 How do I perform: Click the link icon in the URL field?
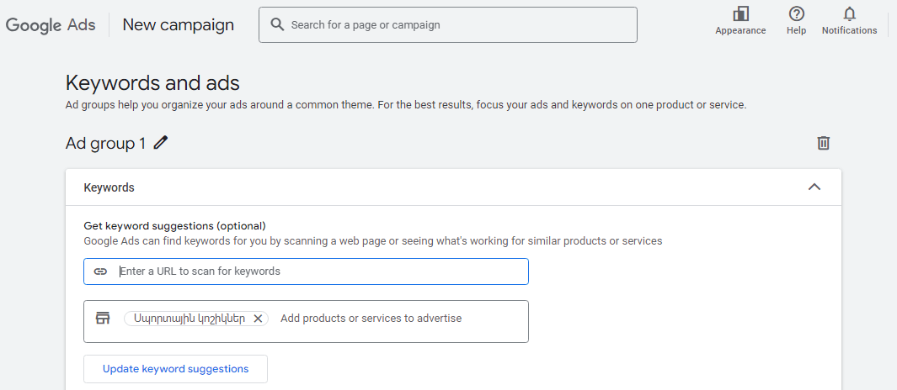100,271
